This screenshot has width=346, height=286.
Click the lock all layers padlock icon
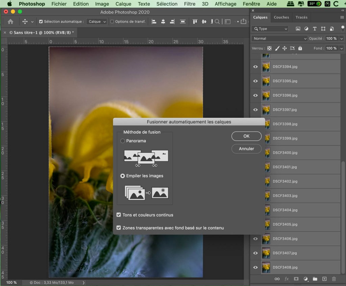pyautogui.click(x=300, y=48)
